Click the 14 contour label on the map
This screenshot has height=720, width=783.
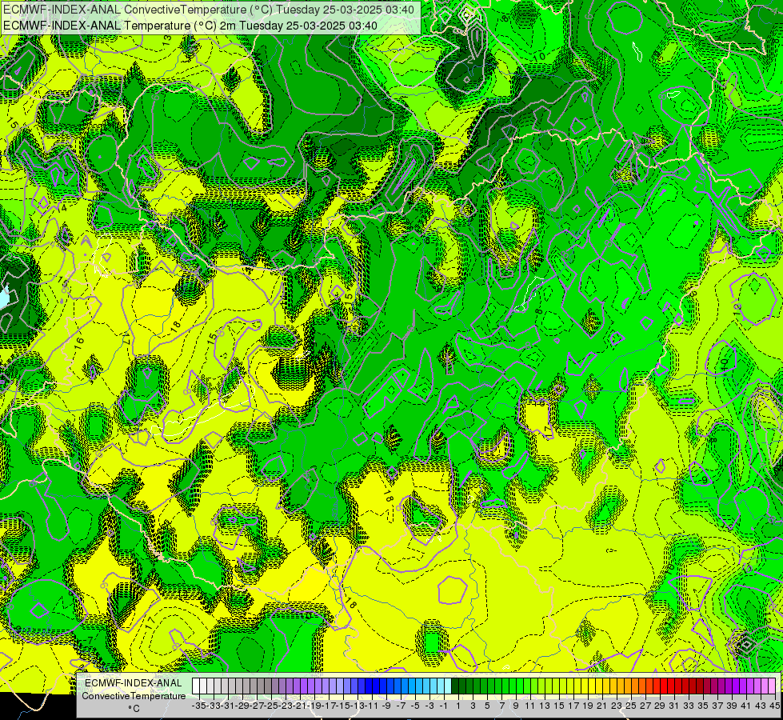pos(62,207)
